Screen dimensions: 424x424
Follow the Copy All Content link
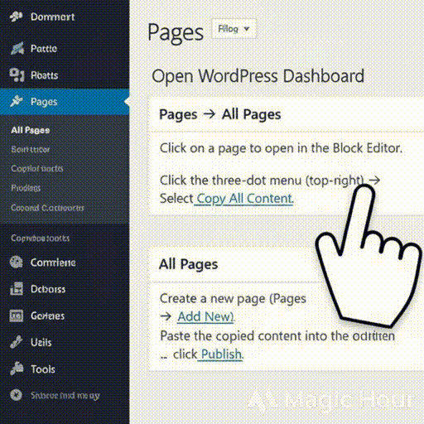click(x=243, y=199)
